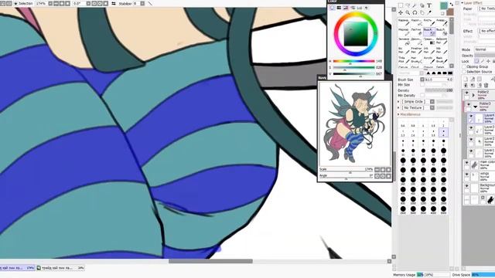Click the background brown color swatch
Image resolution: width=495 pixels, height=278 pixels.
tap(450, 12)
